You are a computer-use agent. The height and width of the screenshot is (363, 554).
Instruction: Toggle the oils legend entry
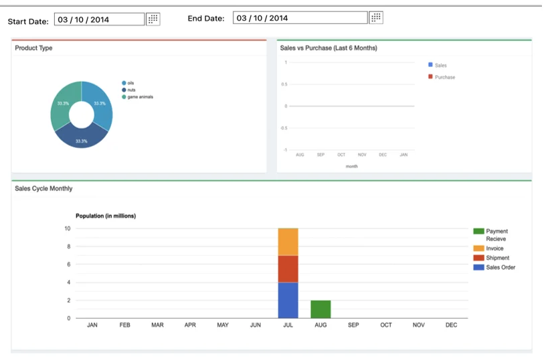130,83
